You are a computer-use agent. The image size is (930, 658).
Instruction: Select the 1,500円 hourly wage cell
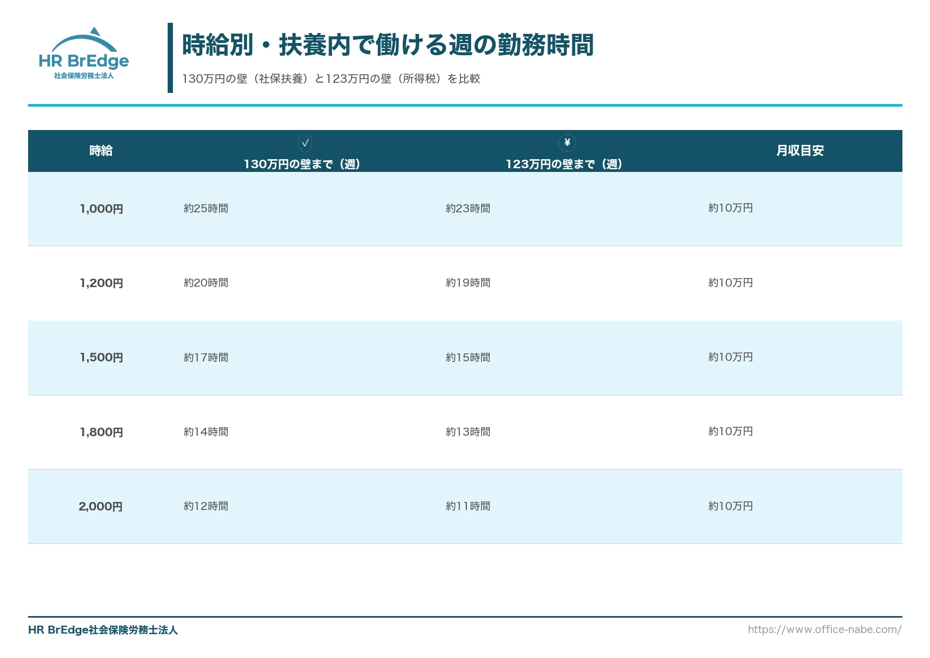(x=101, y=357)
